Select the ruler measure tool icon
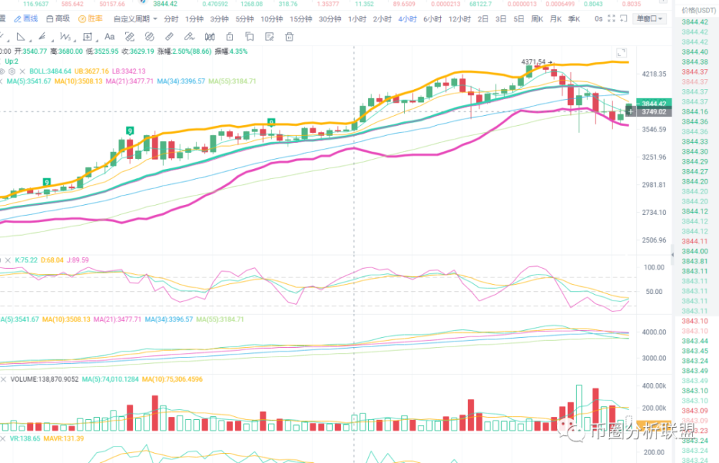 coord(169,37)
